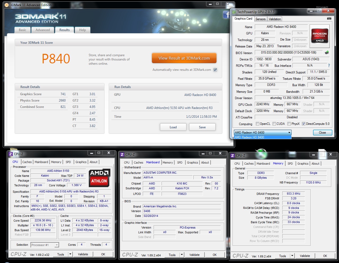Toggle automatically view results at 3DMark.com
The height and width of the screenshot is (263, 339).
tap(215, 70)
